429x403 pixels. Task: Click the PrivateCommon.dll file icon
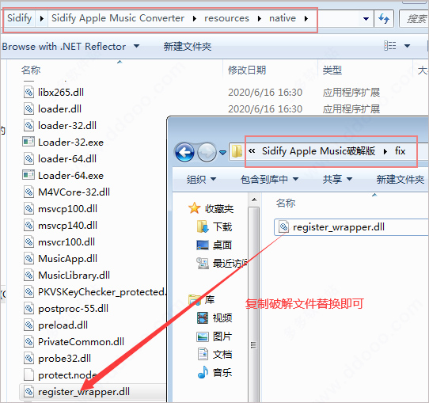[28, 342]
